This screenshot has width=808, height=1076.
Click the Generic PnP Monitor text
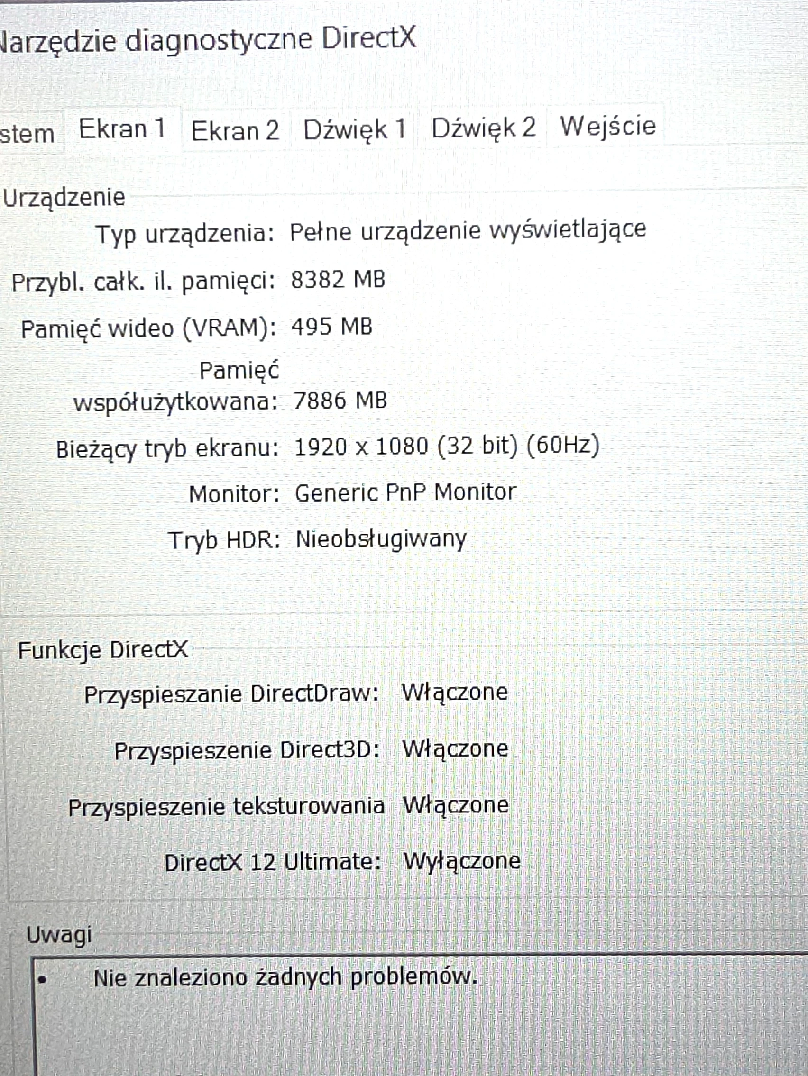click(405, 492)
